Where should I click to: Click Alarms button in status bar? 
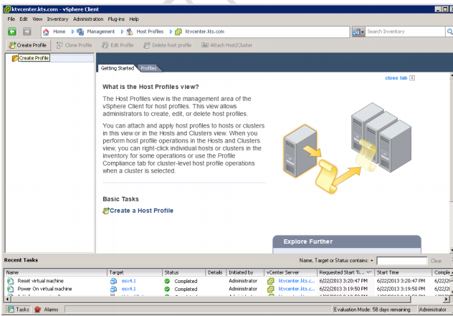pyautogui.click(x=47, y=310)
